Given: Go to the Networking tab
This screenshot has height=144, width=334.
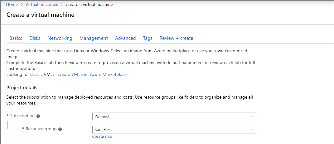Looking at the screenshot, I should 60,38.
